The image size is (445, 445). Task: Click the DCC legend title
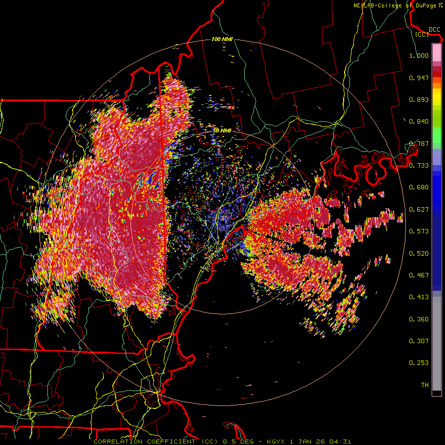pyautogui.click(x=434, y=30)
